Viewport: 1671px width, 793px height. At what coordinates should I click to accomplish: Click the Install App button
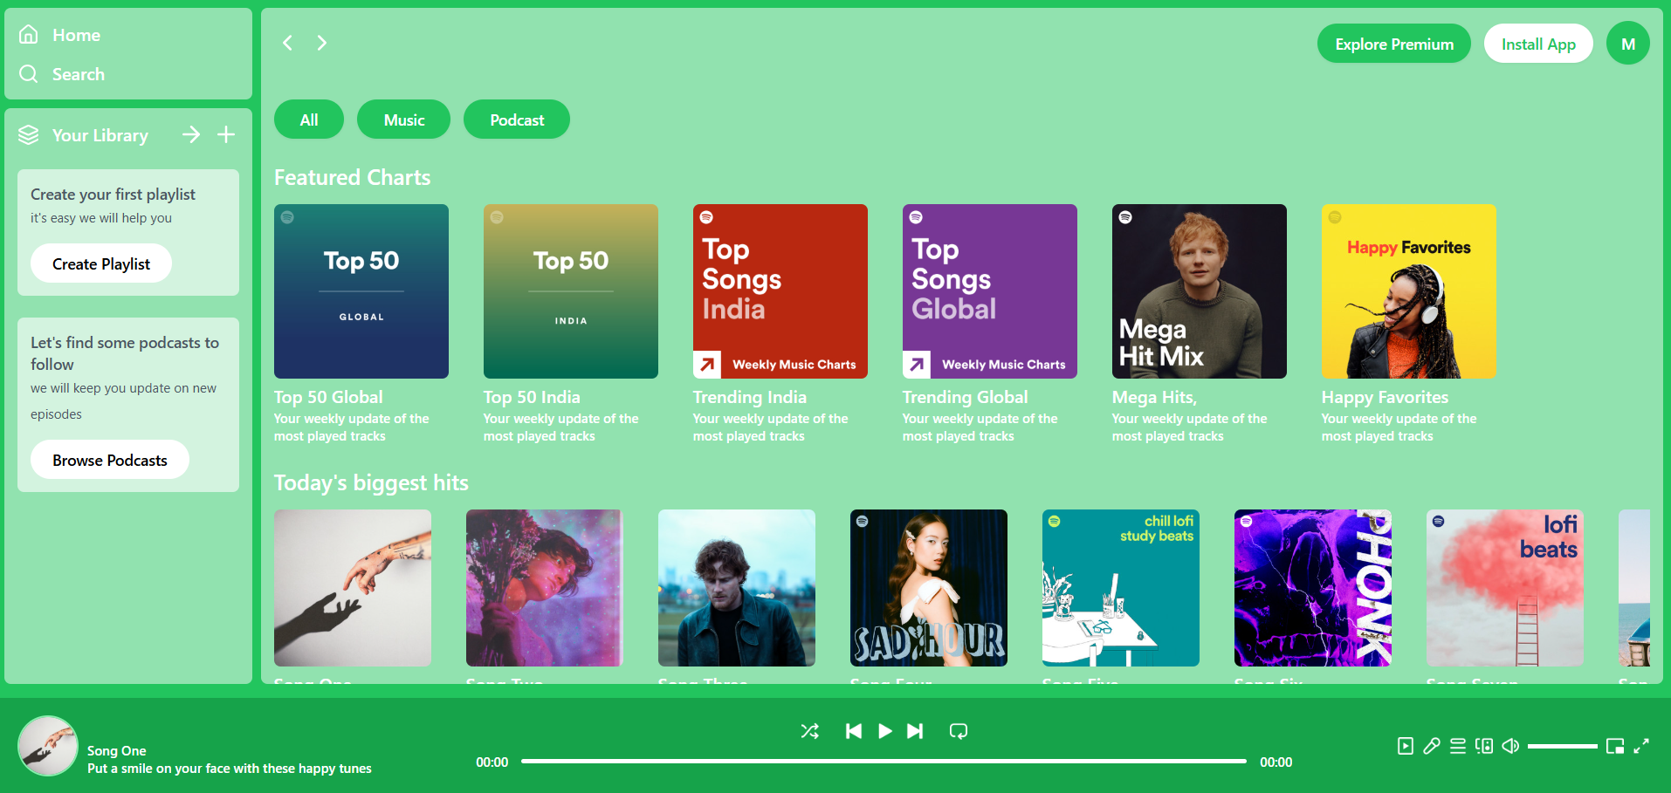1538,44
